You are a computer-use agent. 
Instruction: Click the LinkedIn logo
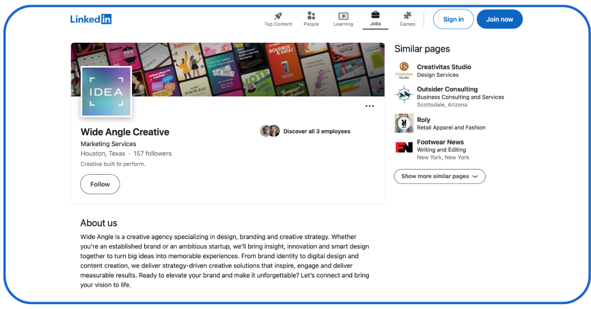pos(91,19)
